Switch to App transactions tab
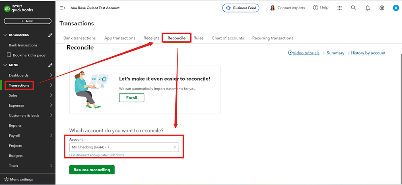Viewport: 402px width, 185px height. coord(120,38)
